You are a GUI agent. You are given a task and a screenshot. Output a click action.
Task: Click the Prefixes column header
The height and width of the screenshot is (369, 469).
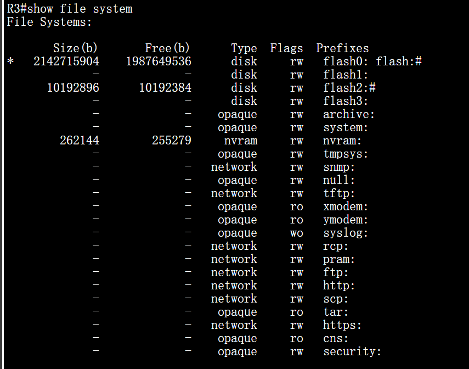(x=342, y=48)
